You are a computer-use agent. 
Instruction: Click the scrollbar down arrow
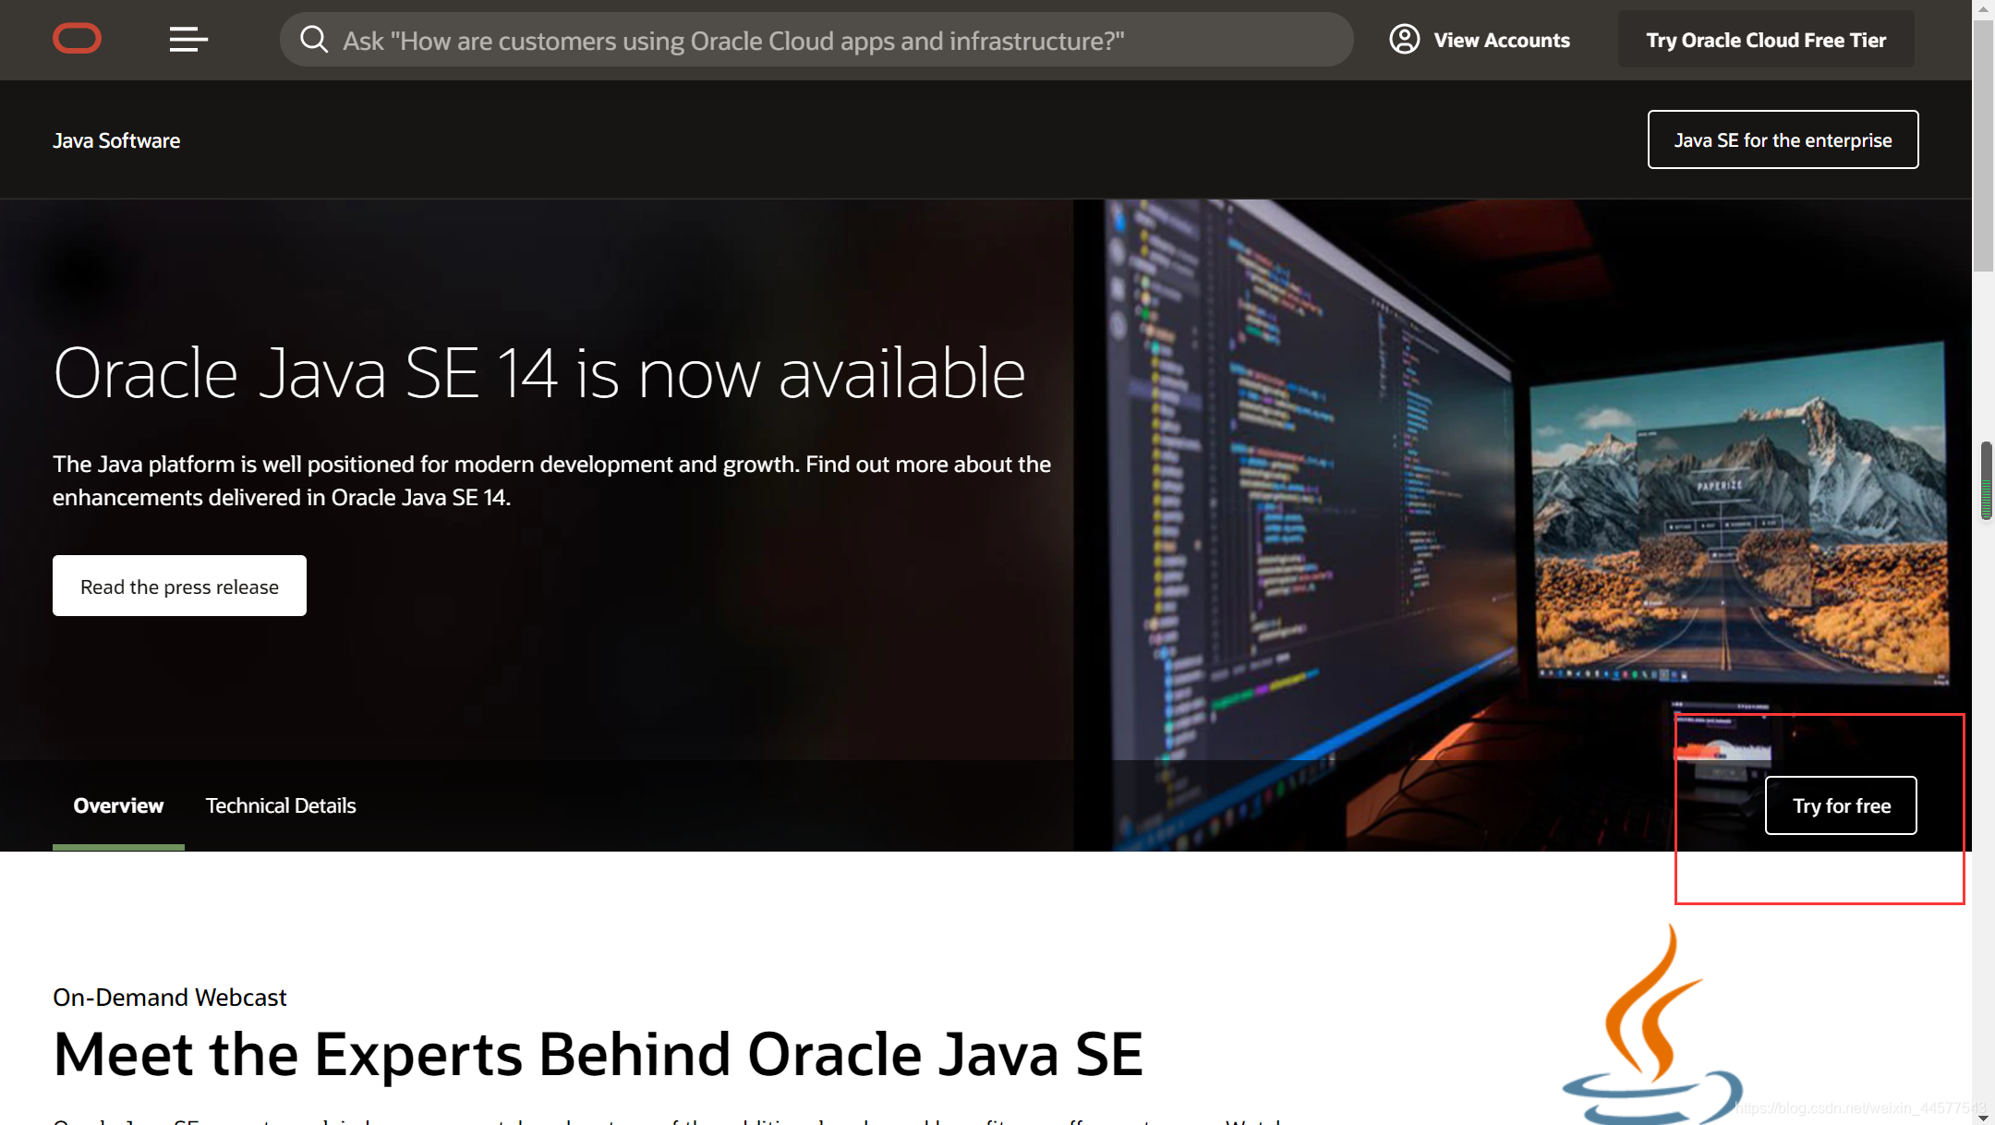[1983, 1117]
